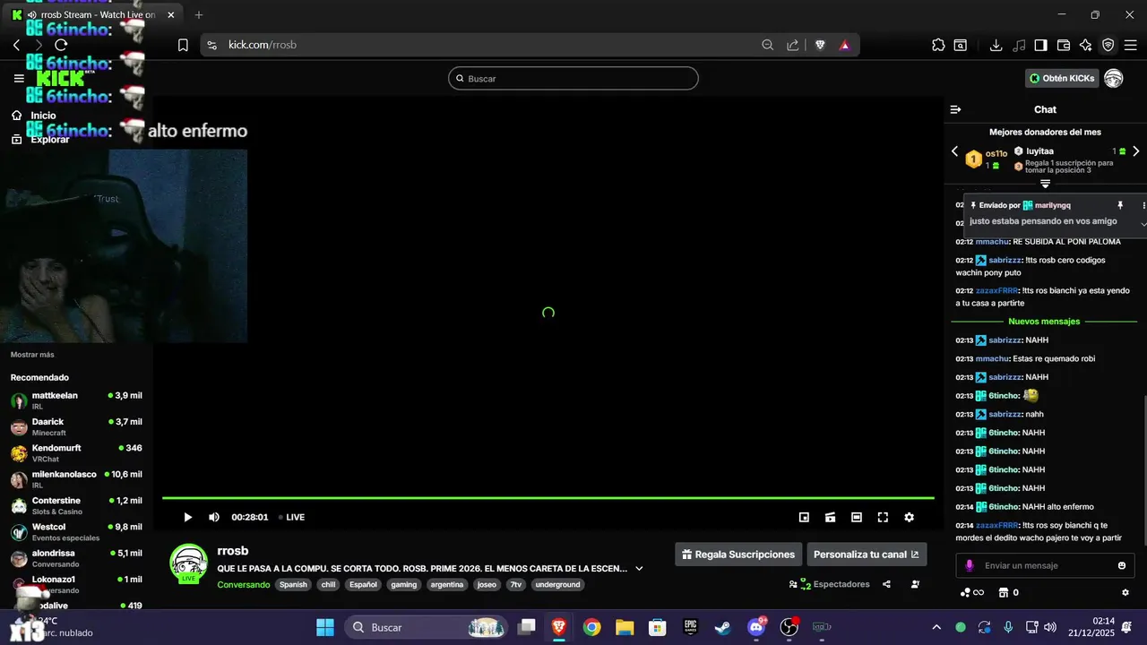This screenshot has width=1147, height=645.
Task: Open pinned message options menu
Action: tap(1143, 205)
